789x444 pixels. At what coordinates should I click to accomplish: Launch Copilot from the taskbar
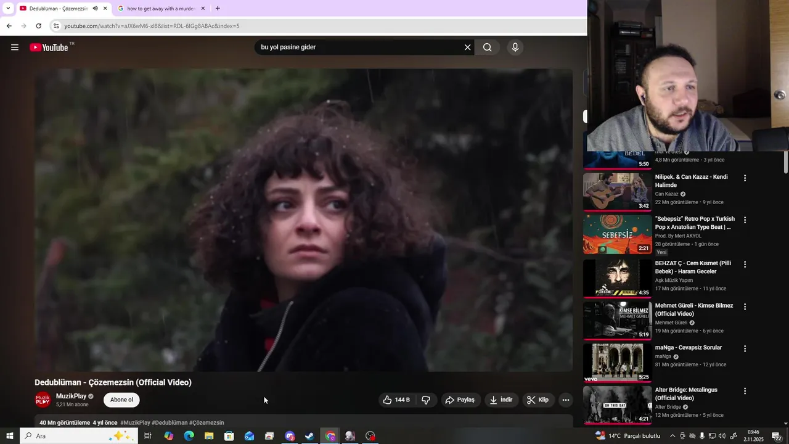click(169, 436)
